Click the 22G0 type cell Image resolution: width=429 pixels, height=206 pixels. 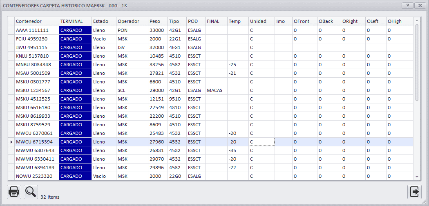pos(177,176)
